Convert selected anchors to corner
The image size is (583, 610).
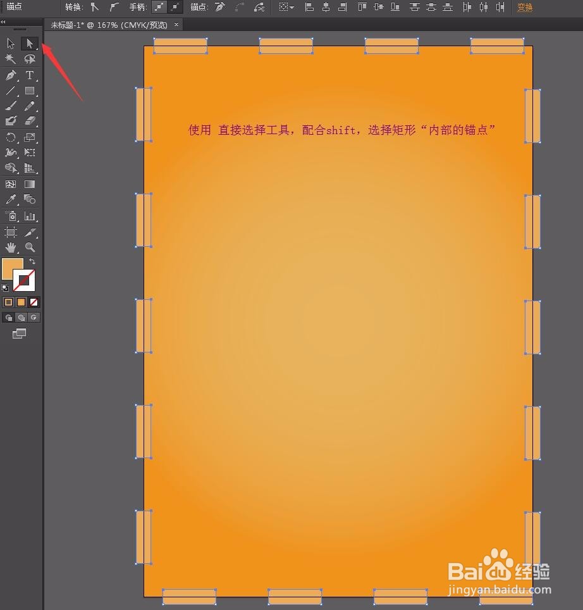coord(94,7)
